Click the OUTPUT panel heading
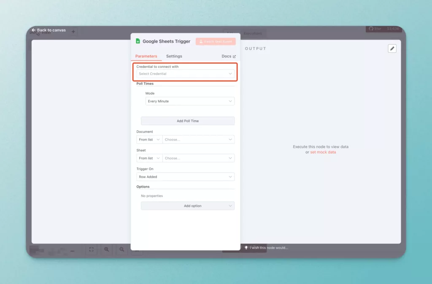This screenshot has width=432, height=284. pyautogui.click(x=256, y=49)
